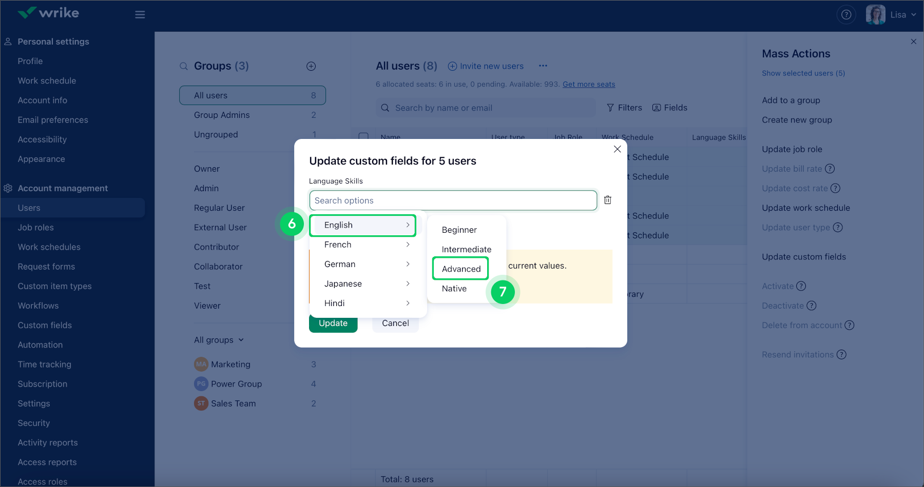Click the Language Skills column header
The height and width of the screenshot is (487, 924).
click(x=719, y=137)
